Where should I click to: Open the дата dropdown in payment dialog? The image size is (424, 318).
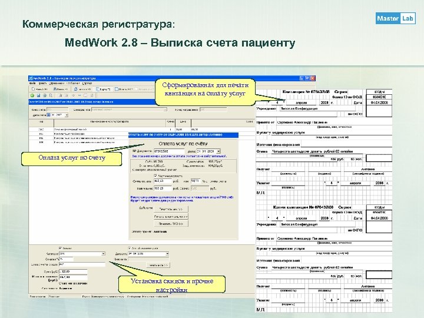pos(218,151)
